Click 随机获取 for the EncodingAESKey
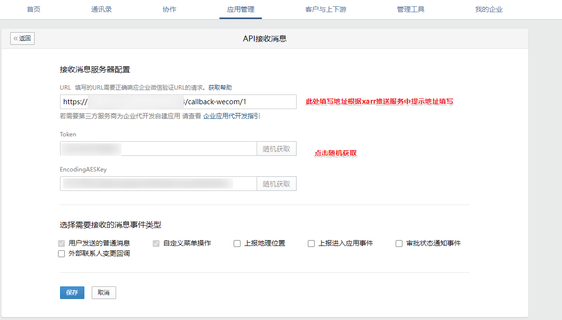This screenshot has height=320, width=562. pyautogui.click(x=277, y=184)
